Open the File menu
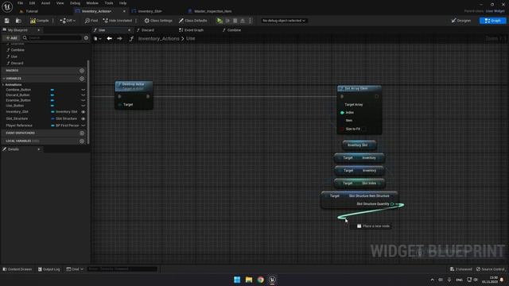The width and height of the screenshot is (509, 286). click(20, 3)
